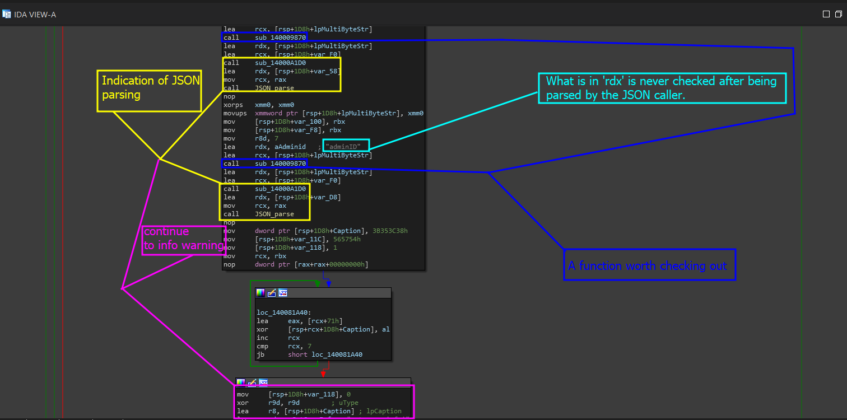This screenshot has height=420, width=847.
Task: Click the group nodes icon on the loc_140081A40 node
Action: (283, 293)
